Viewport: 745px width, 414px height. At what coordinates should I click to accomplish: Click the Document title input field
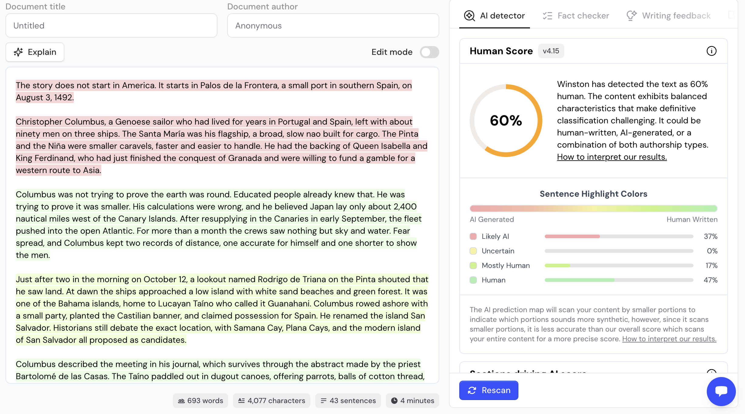pos(111,26)
